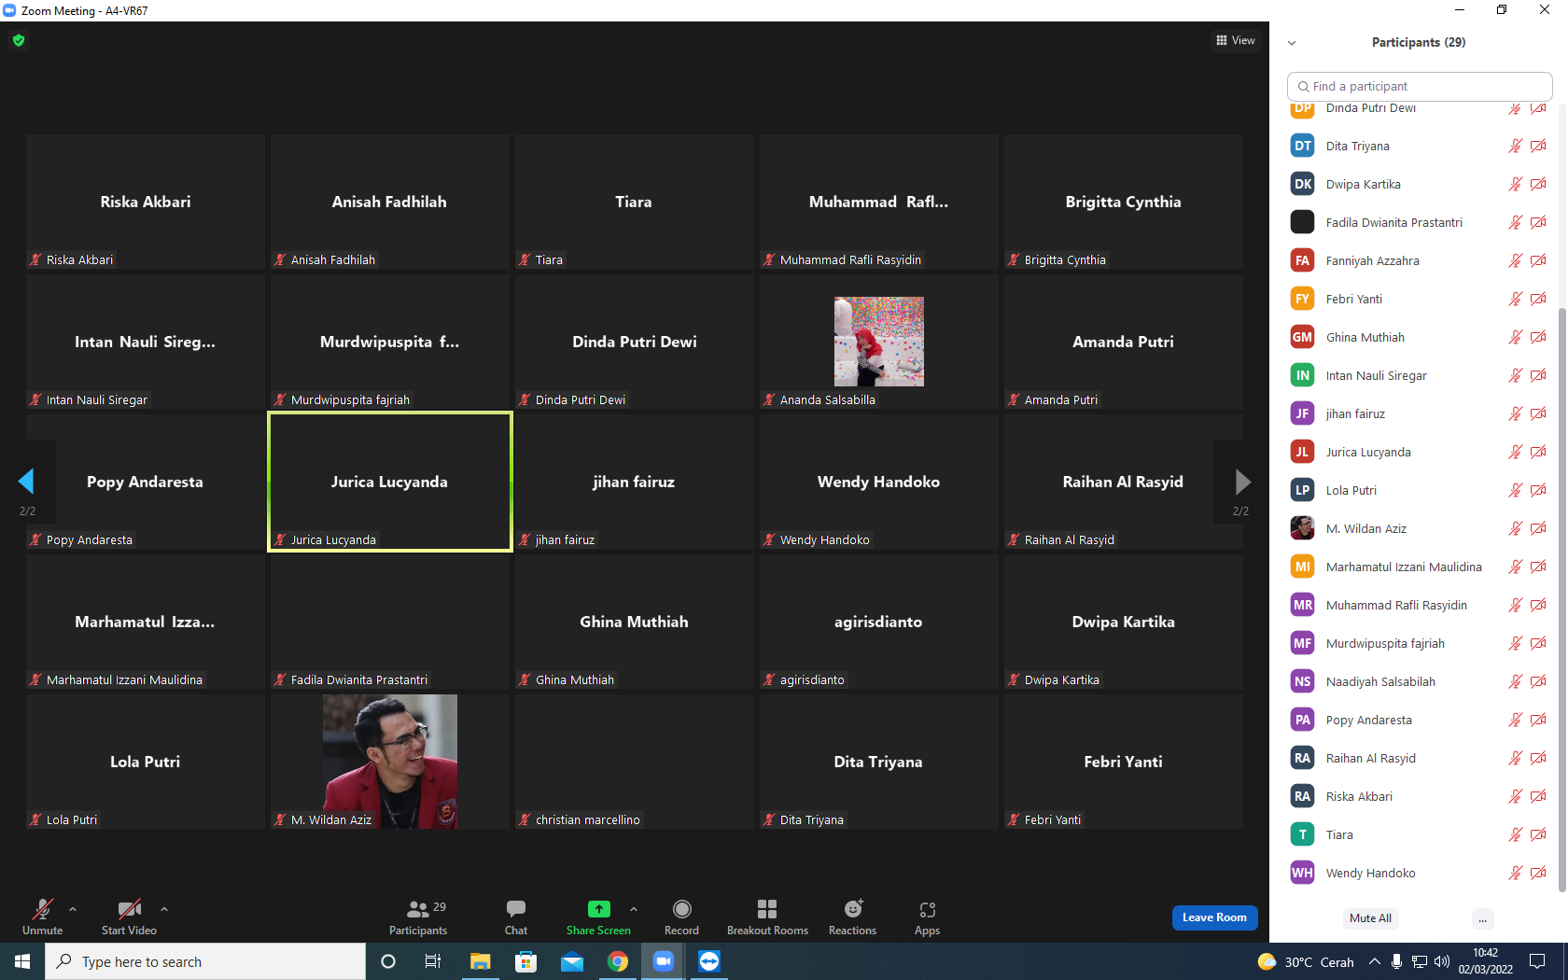Click the Unmute microphone icon
This screenshot has width=1568, height=980.
click(42, 909)
